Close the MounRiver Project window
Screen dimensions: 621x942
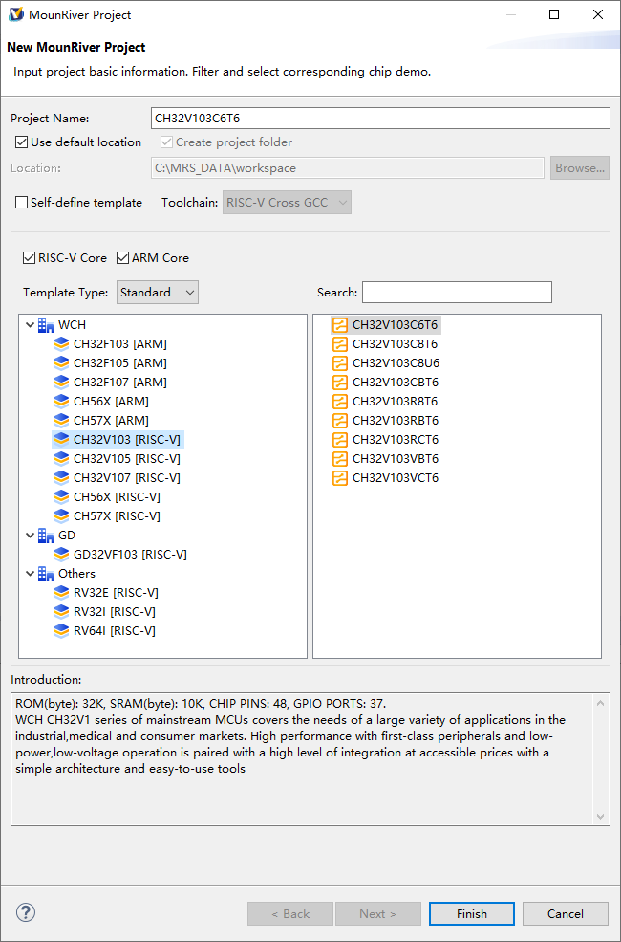pos(598,14)
